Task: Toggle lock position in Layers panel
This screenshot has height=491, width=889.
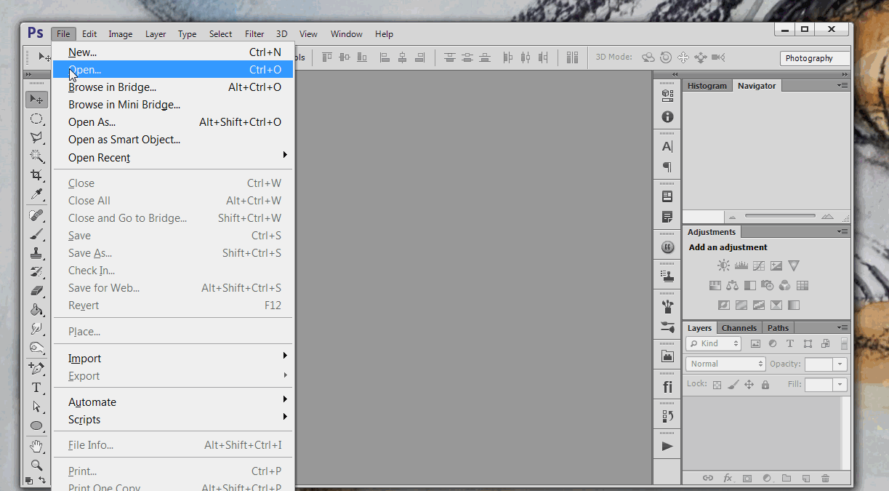Action: point(749,385)
